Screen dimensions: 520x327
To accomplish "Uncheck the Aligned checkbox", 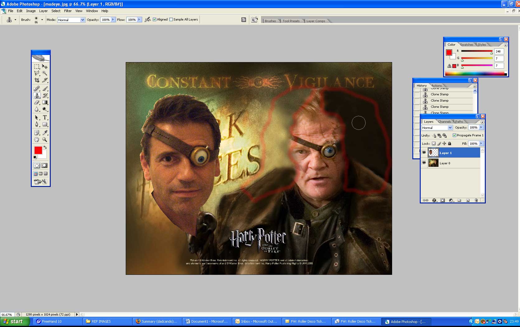I will (154, 19).
